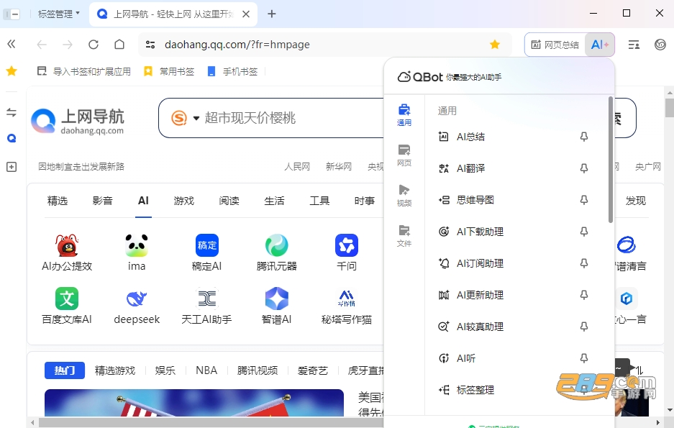Click the site info icon in address bar
This screenshot has height=428, width=674.
coord(150,45)
